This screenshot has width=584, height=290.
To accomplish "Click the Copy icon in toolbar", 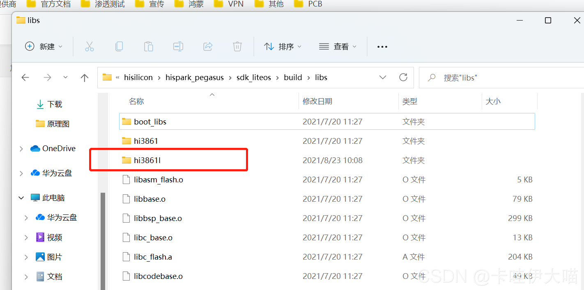I will pyautogui.click(x=119, y=46).
